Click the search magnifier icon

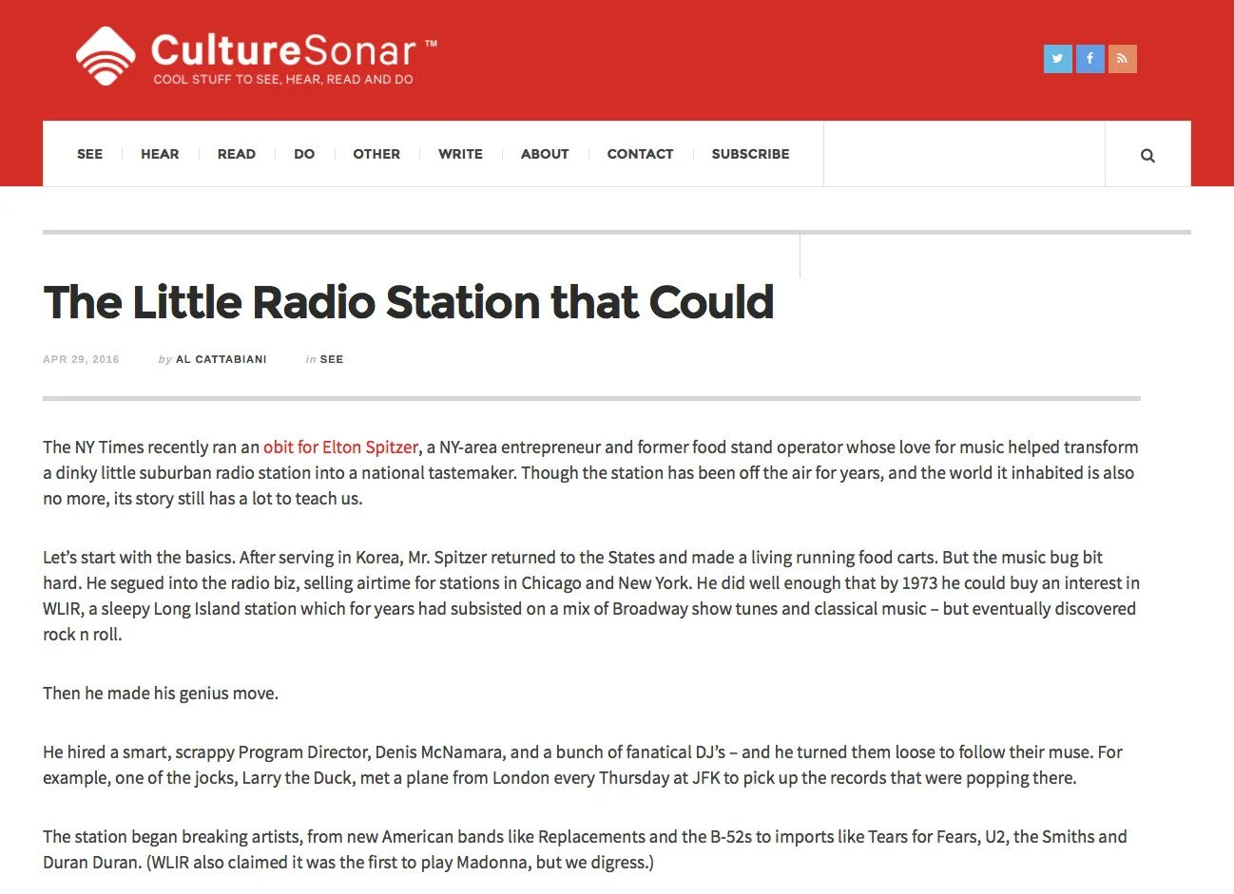[x=1147, y=155]
